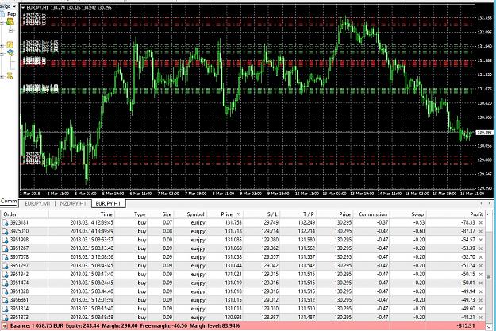Image resolution: width=496 pixels, height=331 pixels.
Task: Open chart dropdown arrow beside EURJPY,H1 title
Action: pos(23,7)
